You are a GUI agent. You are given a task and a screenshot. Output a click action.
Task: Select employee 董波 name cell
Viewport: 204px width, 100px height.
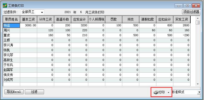click(12, 35)
